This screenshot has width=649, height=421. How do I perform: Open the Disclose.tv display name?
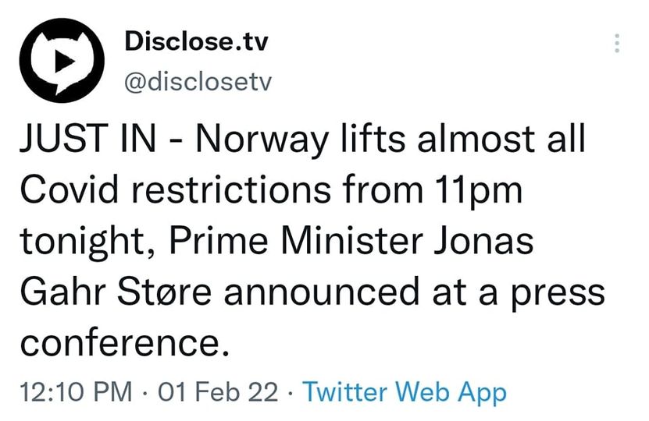[x=196, y=42]
